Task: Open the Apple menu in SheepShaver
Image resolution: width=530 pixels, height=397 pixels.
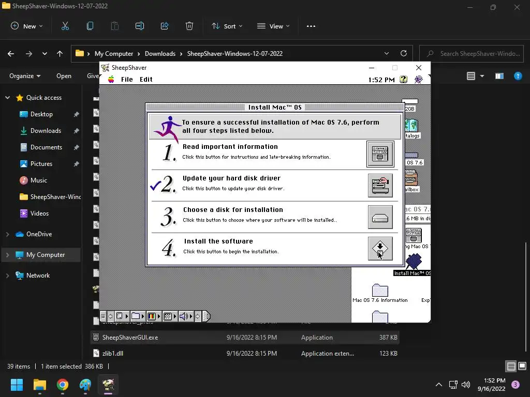Action: pyautogui.click(x=111, y=79)
